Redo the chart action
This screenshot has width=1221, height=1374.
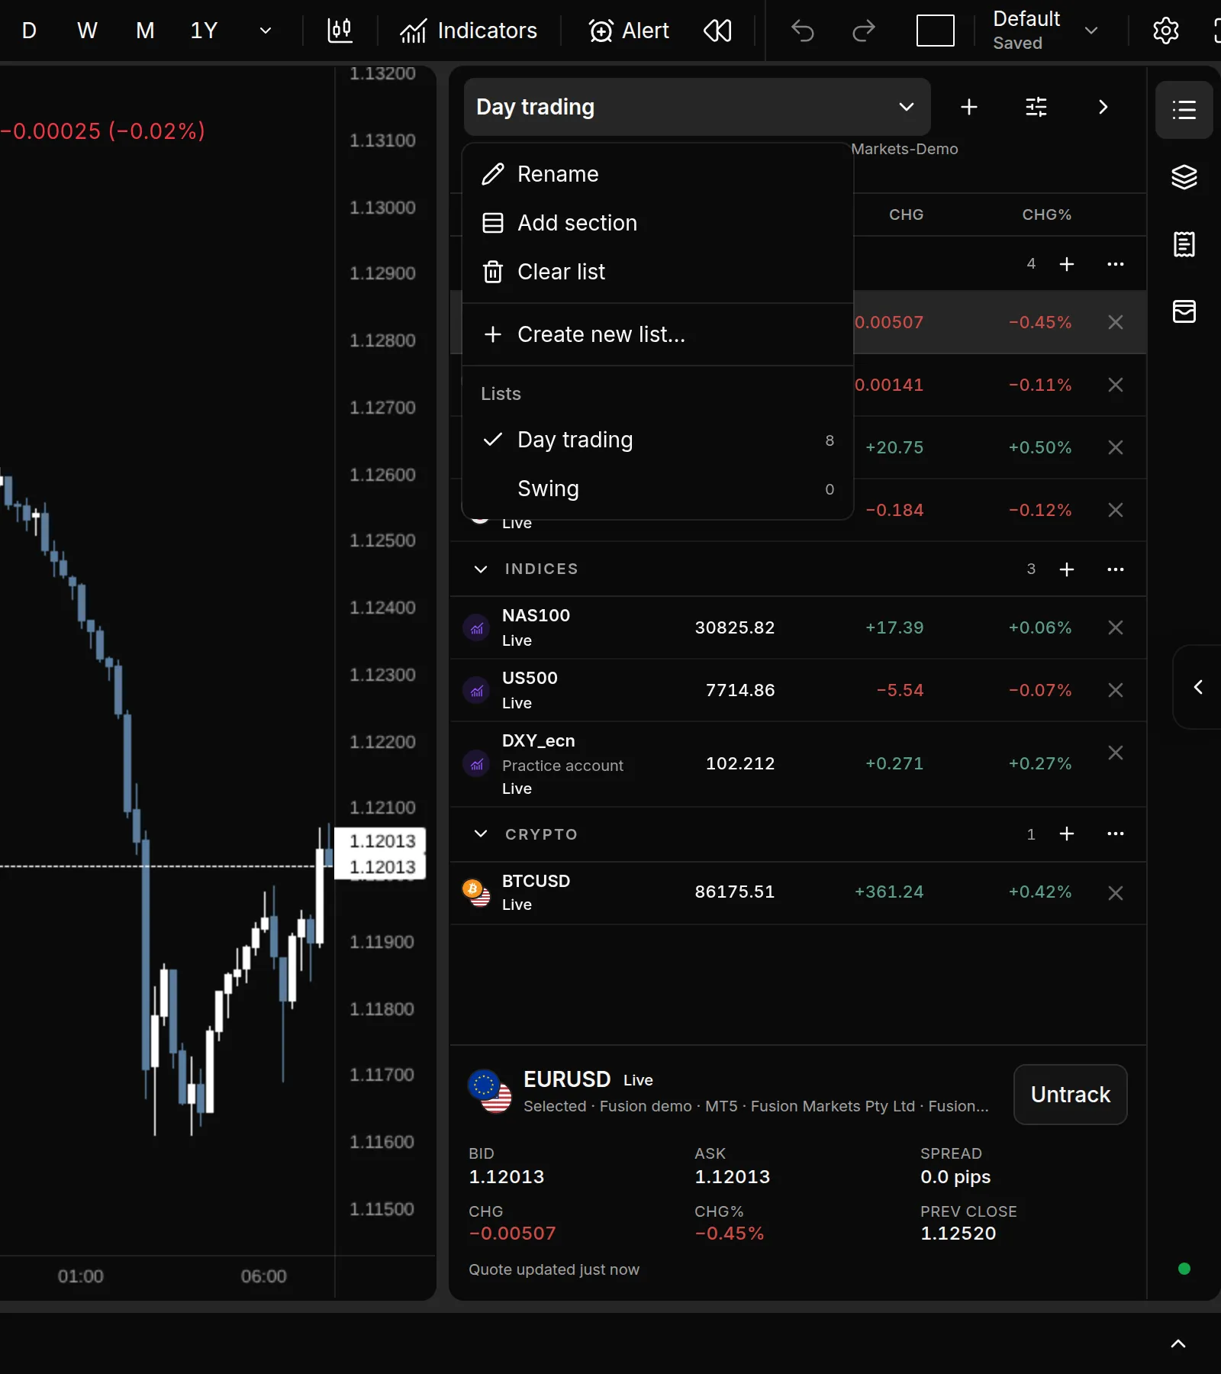coord(864,31)
